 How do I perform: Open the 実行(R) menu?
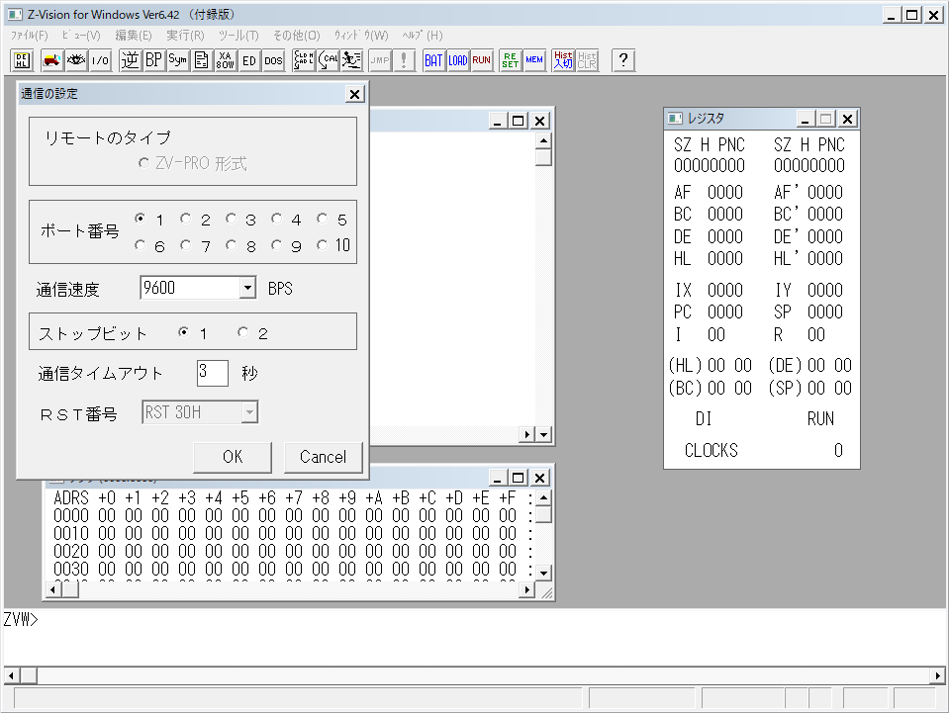pos(185,36)
